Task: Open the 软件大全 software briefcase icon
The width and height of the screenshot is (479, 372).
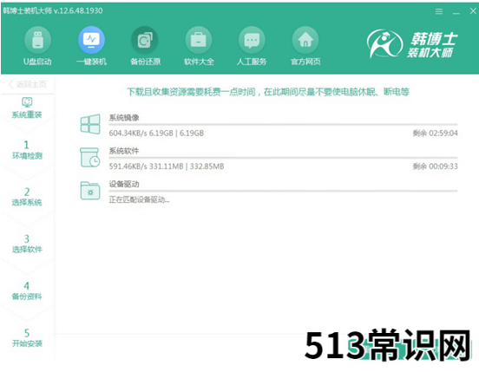Action: (199, 40)
